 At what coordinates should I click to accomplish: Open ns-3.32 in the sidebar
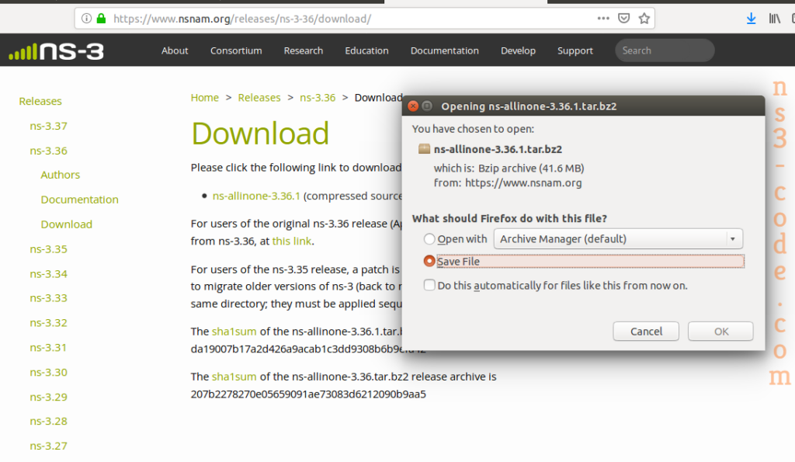point(48,322)
